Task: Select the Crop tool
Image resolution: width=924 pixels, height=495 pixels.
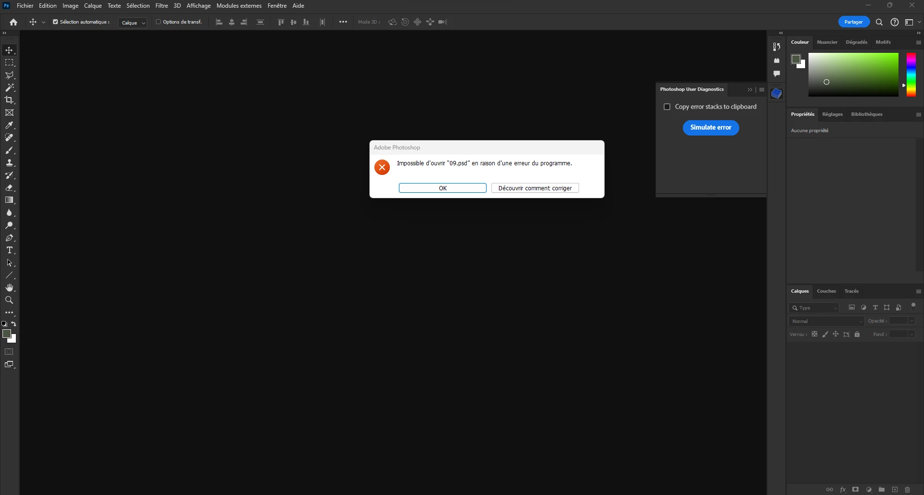Action: tap(9, 100)
